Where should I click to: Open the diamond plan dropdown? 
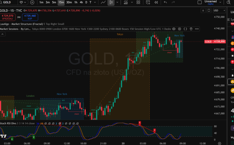point(23,2)
